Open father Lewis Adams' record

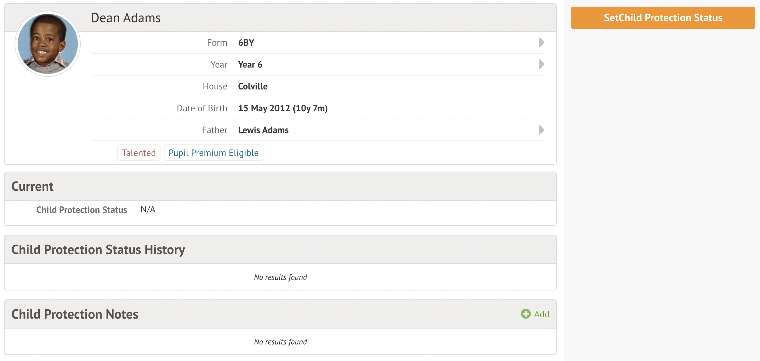point(263,130)
